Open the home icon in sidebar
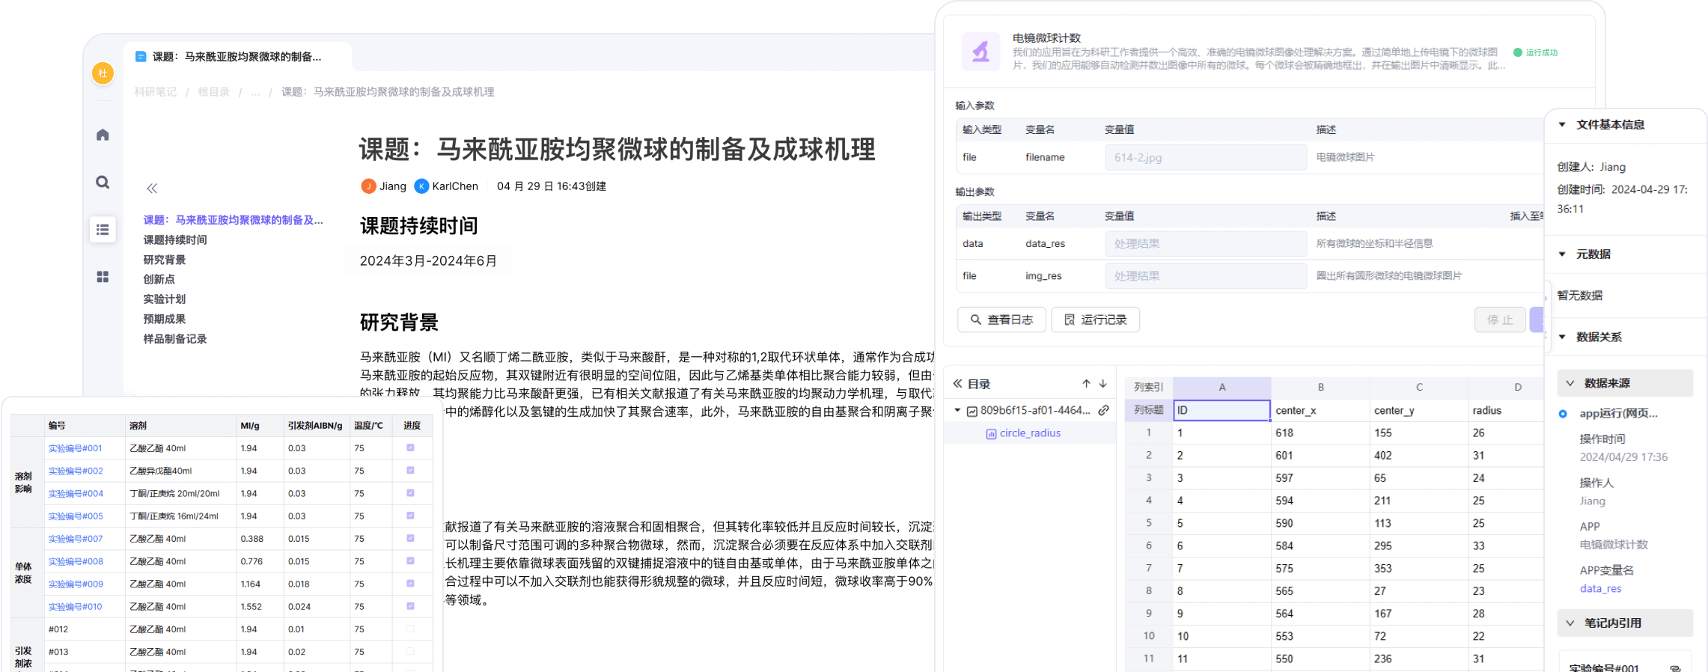The height and width of the screenshot is (672, 1708). coord(103,135)
